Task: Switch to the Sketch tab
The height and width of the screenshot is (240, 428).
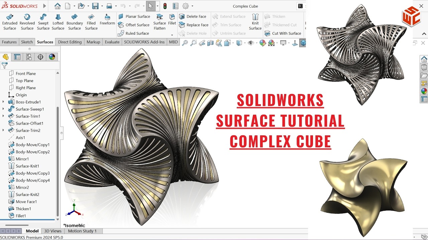Action: [x=27, y=42]
